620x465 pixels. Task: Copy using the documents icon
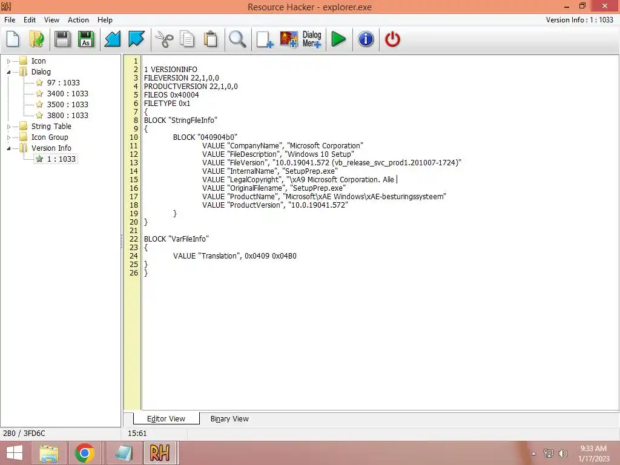(187, 39)
